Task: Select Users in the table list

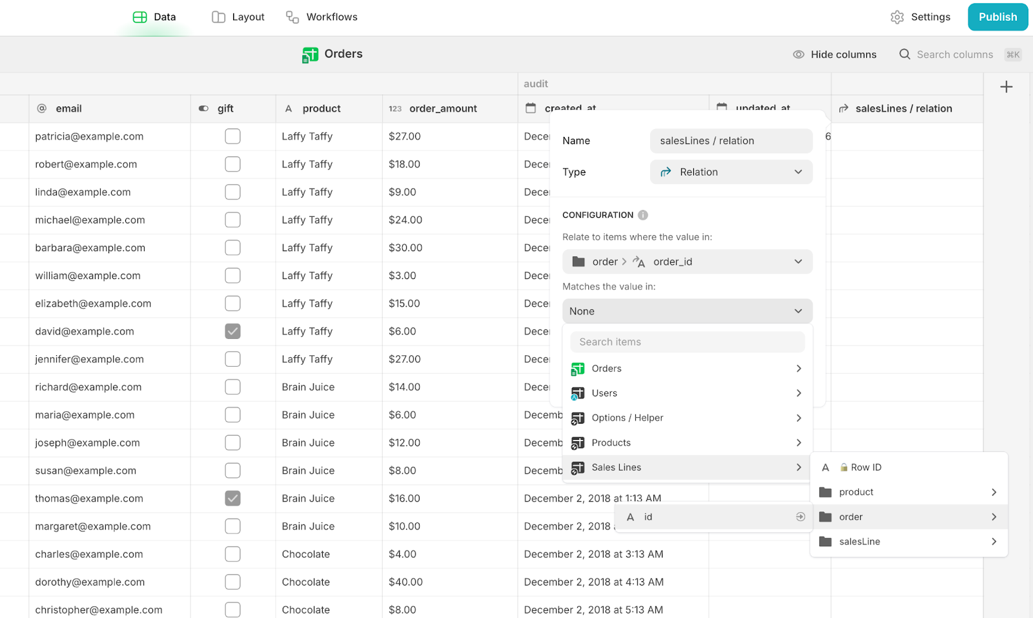Action: 687,393
